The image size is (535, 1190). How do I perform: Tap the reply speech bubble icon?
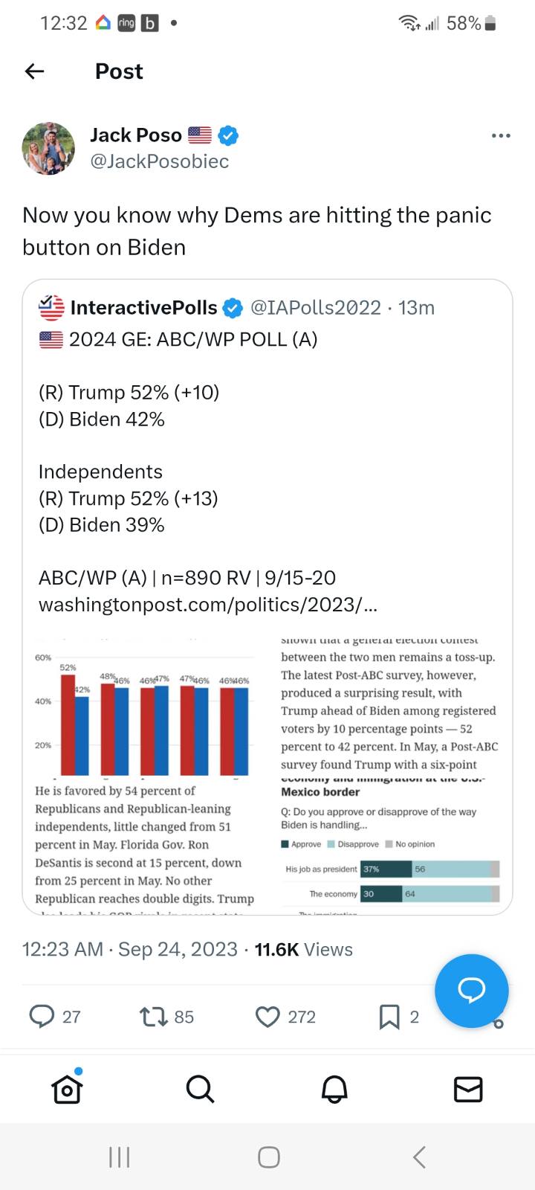coord(42,1016)
